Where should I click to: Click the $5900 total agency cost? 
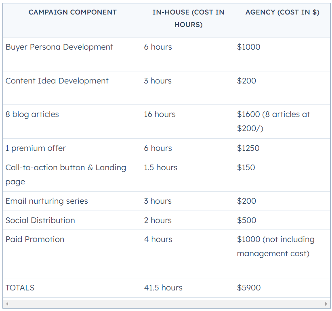pos(249,288)
